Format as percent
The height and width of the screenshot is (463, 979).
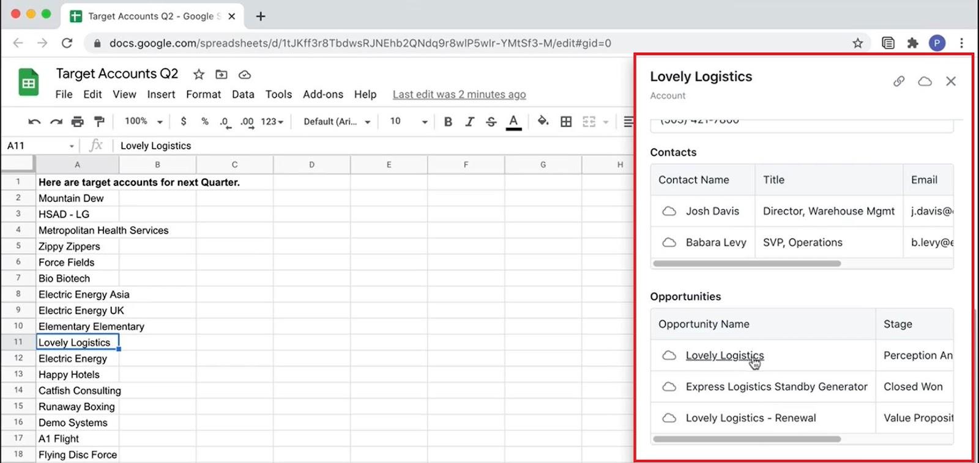(x=205, y=121)
